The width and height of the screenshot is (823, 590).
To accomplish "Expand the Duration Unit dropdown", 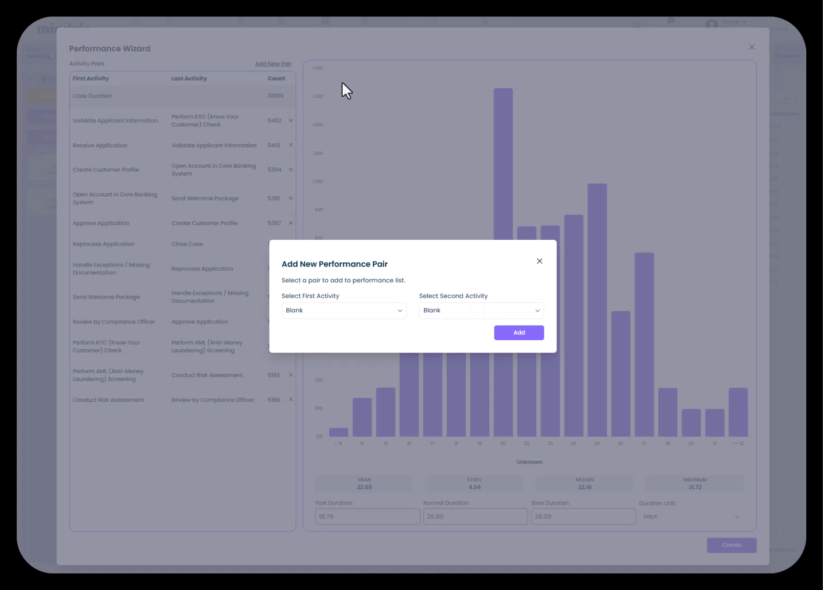I will [x=691, y=516].
